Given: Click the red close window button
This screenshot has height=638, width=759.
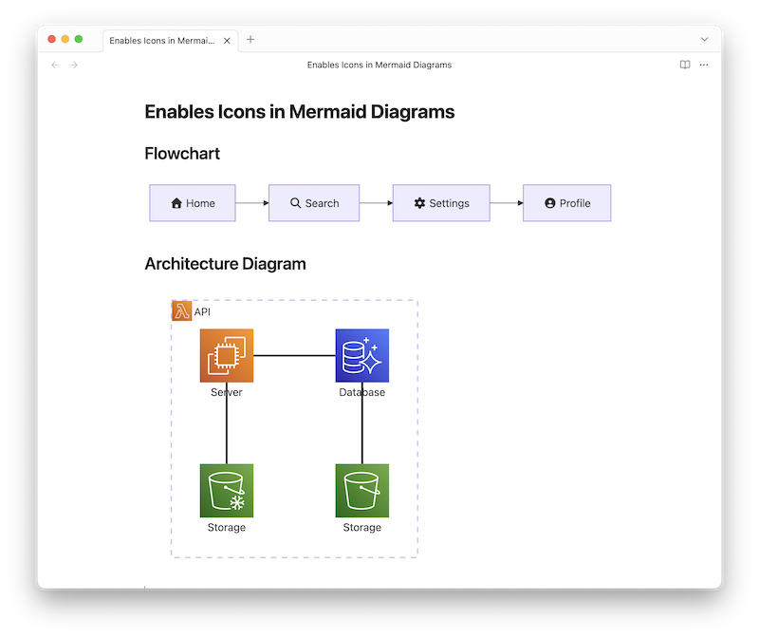Looking at the screenshot, I should [52, 39].
